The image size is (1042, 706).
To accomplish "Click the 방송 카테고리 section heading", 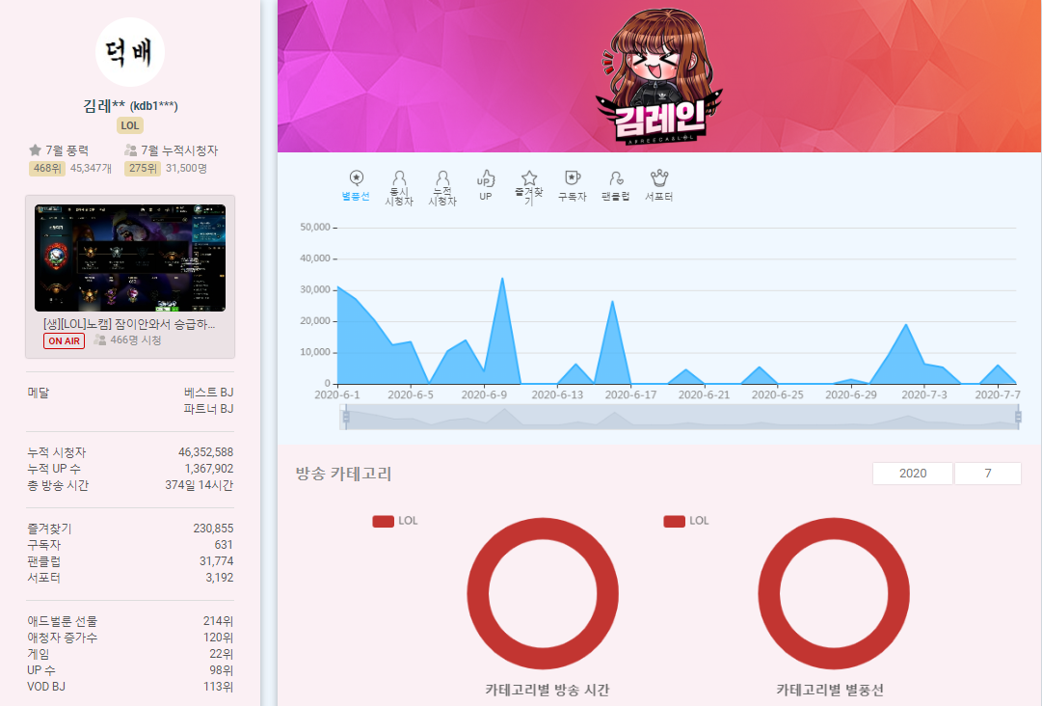I will tap(343, 474).
